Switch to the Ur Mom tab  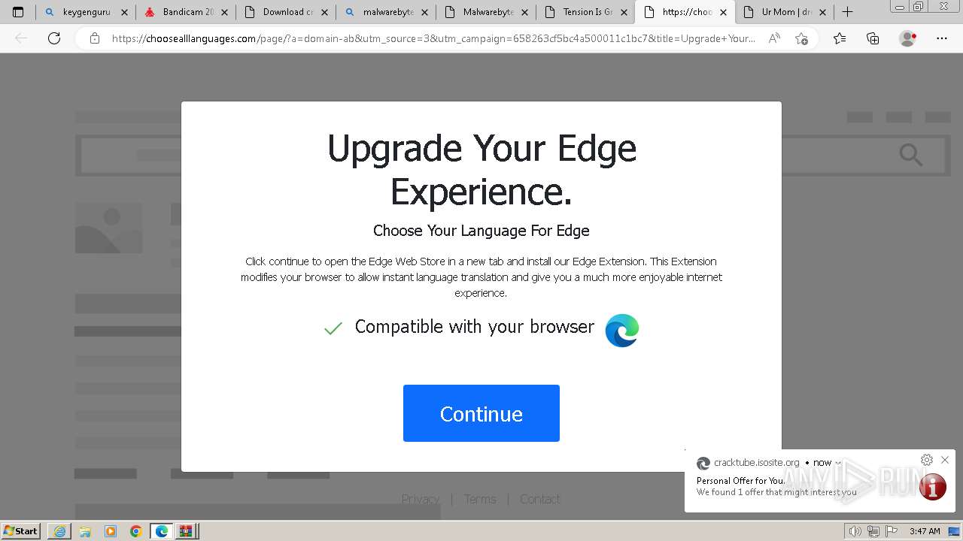(x=785, y=12)
